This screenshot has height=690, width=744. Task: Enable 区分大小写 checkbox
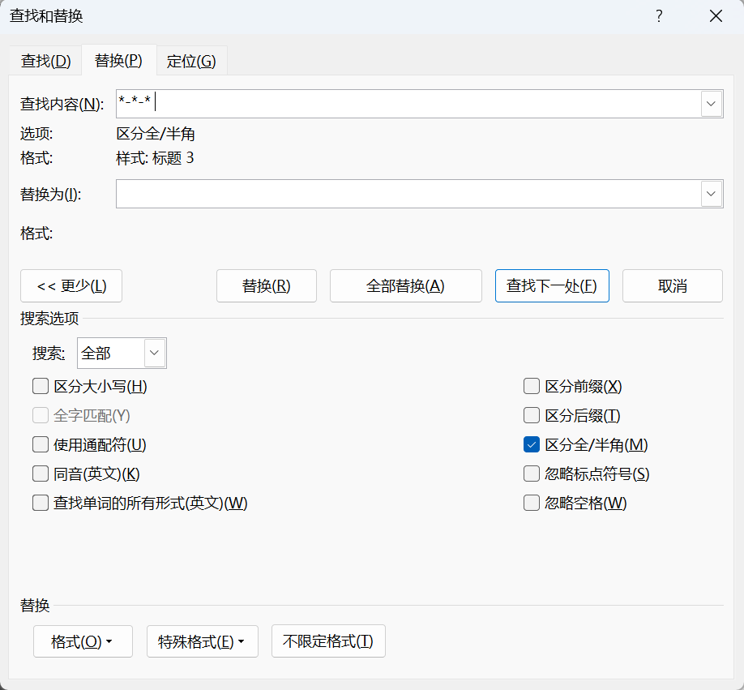pyautogui.click(x=41, y=386)
